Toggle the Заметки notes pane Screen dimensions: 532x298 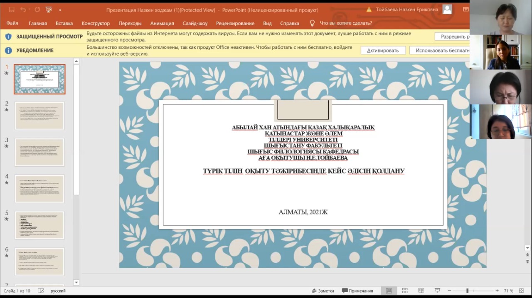[323, 291]
